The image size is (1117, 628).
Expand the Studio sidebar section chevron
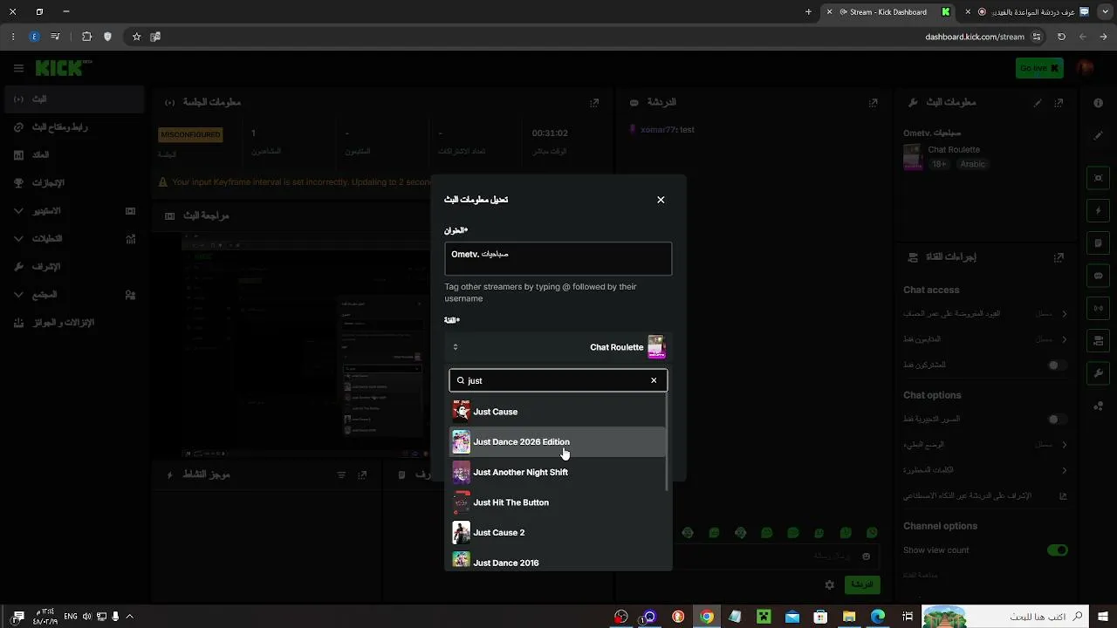coord(19,211)
